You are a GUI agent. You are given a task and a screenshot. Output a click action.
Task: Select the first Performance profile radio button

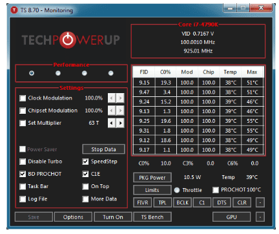pos(32,73)
